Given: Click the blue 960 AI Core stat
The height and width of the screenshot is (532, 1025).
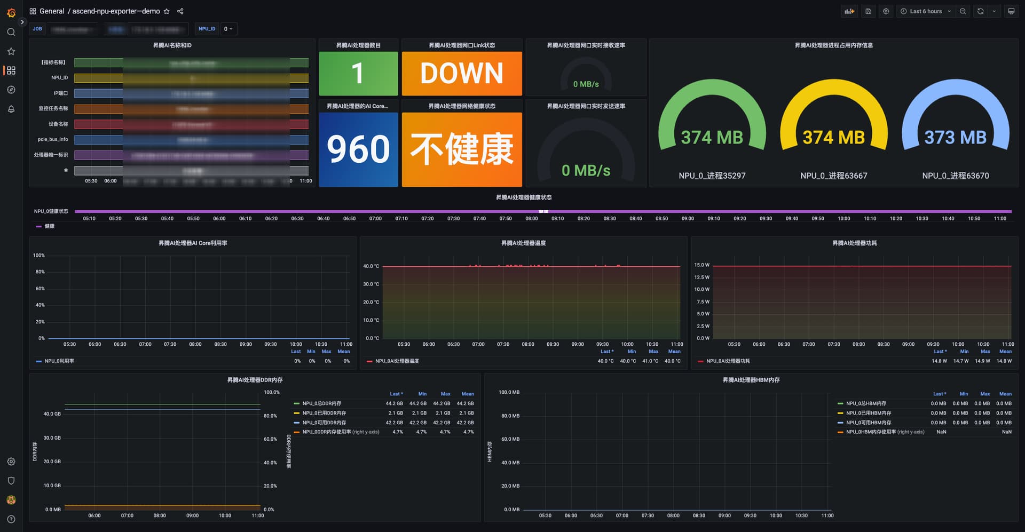Looking at the screenshot, I should tap(358, 149).
